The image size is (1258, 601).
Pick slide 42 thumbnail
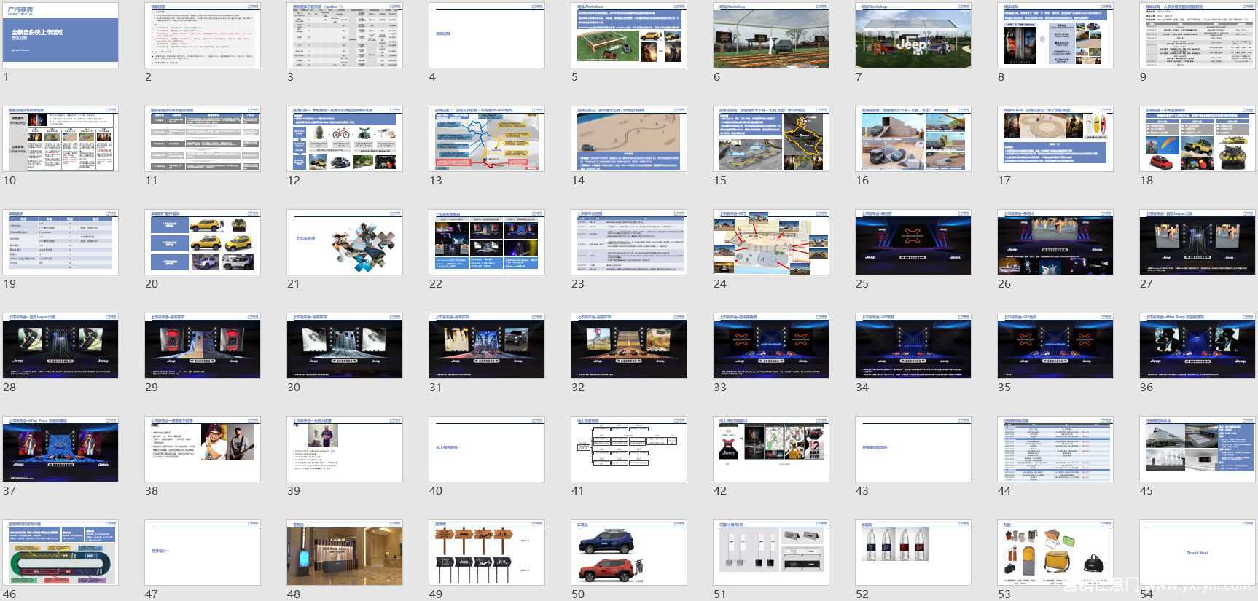(x=771, y=449)
